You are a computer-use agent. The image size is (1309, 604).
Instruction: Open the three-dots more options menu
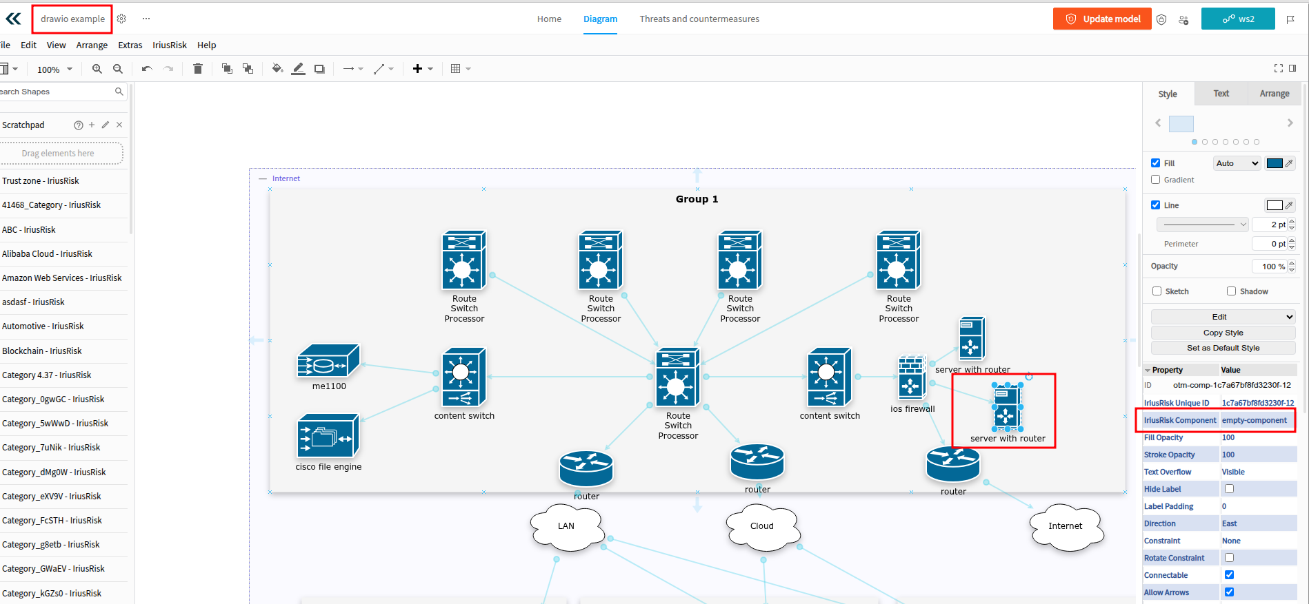[x=146, y=19]
